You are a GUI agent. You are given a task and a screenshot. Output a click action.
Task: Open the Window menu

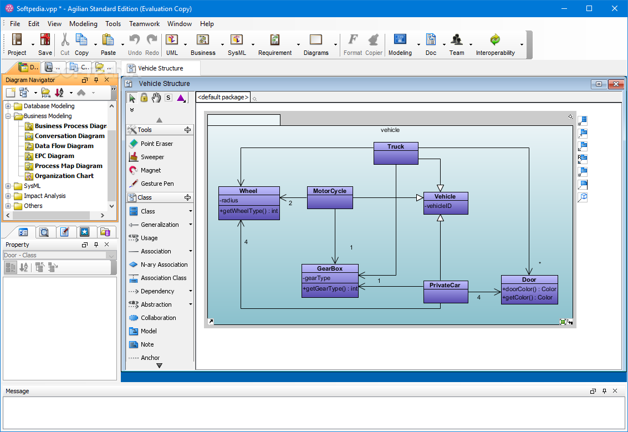[x=180, y=24]
